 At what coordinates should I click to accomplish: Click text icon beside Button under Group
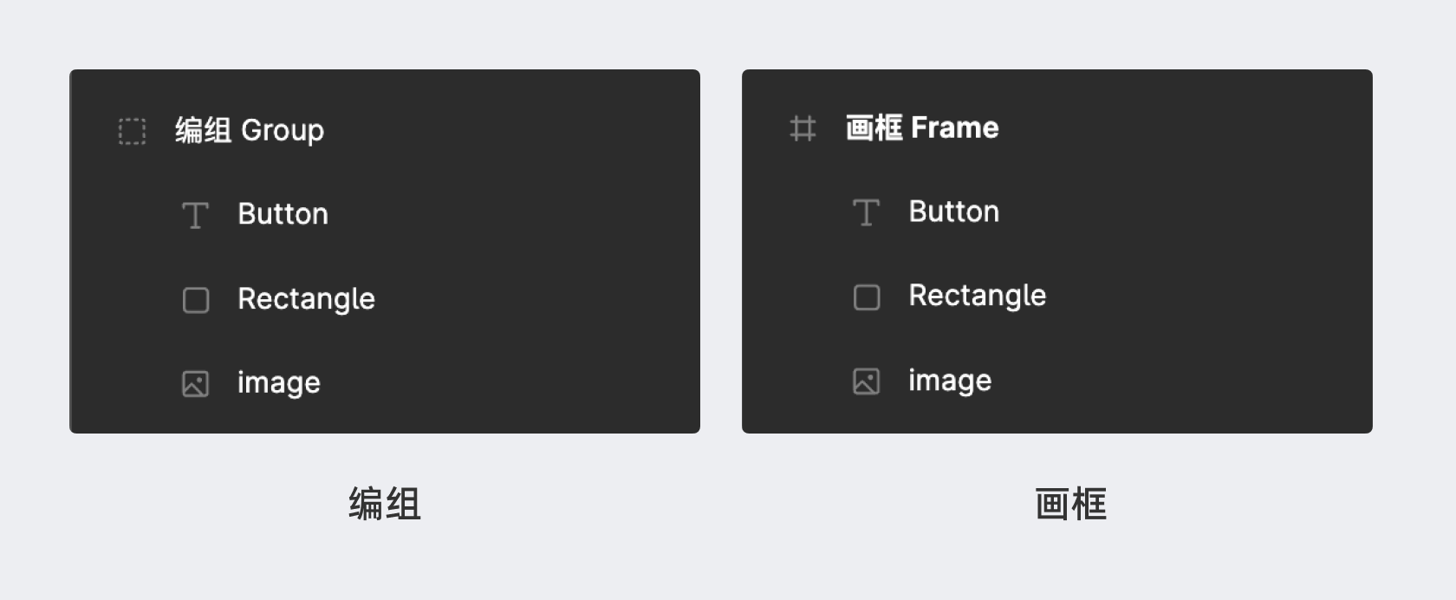(x=195, y=215)
